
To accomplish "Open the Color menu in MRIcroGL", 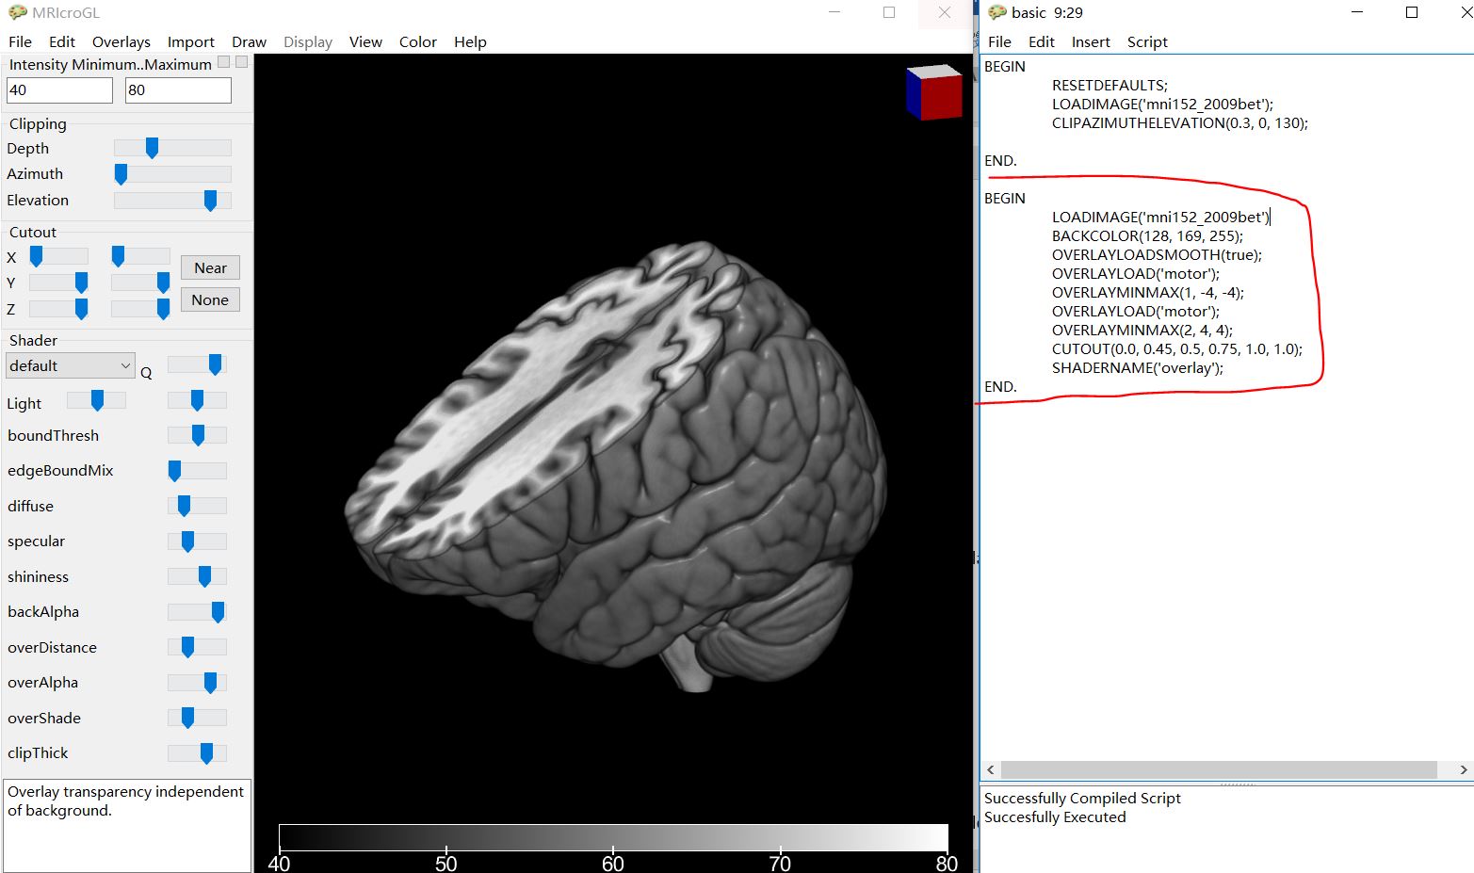I will (x=417, y=41).
